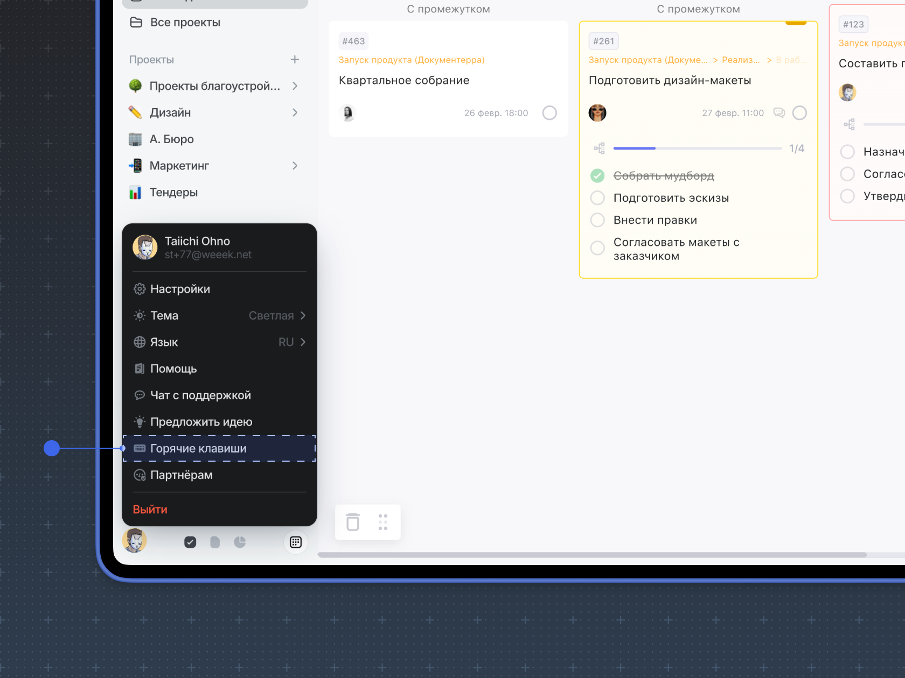Open the "Тема" theme submenu

pyautogui.click(x=219, y=316)
